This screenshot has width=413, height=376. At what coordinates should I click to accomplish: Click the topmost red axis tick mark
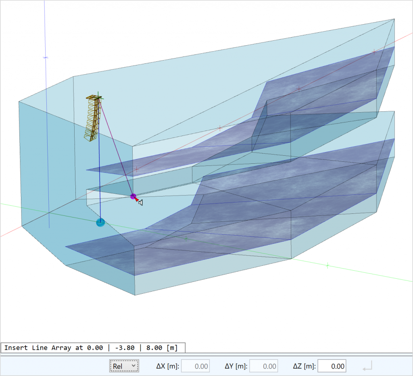(x=374, y=52)
